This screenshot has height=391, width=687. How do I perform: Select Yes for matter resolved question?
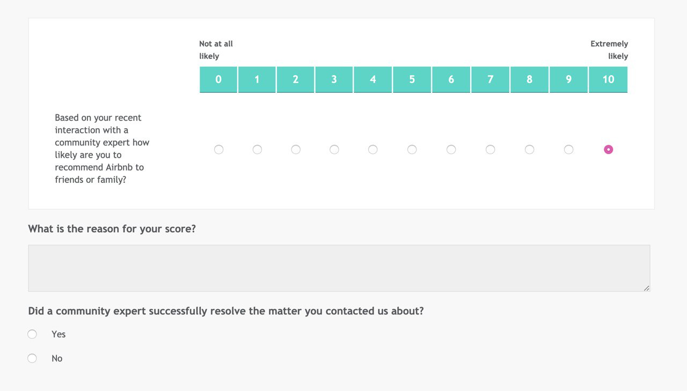click(x=32, y=334)
